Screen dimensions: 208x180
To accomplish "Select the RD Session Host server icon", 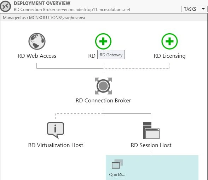I will (151, 131).
